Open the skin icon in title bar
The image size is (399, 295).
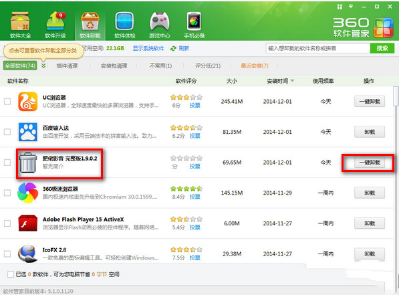click(x=340, y=7)
